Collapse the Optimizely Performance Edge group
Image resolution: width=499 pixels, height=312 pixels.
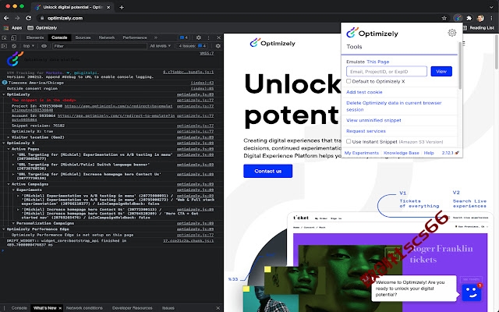click(x=4, y=229)
